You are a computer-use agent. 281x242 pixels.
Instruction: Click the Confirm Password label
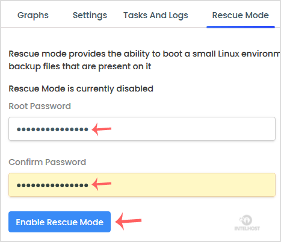click(x=48, y=162)
